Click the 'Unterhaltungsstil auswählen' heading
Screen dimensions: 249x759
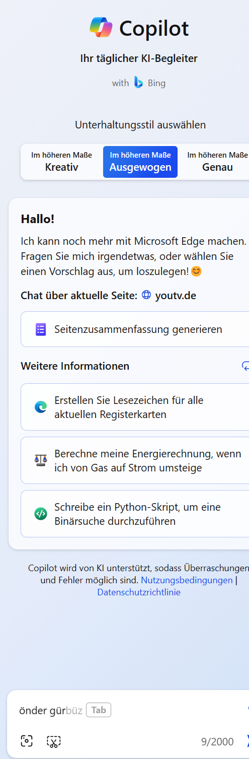140,125
